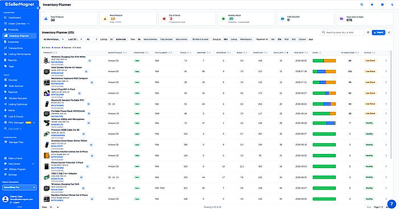The width and height of the screenshot is (399, 209).
Task: Open the Rows per page dropdown
Action: tap(54, 207)
